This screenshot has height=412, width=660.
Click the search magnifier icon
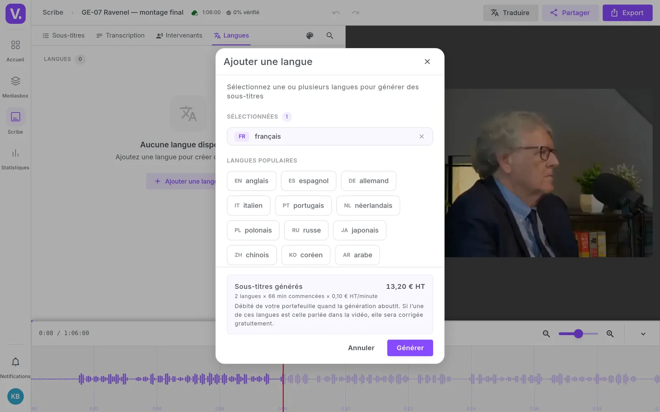[x=330, y=36]
